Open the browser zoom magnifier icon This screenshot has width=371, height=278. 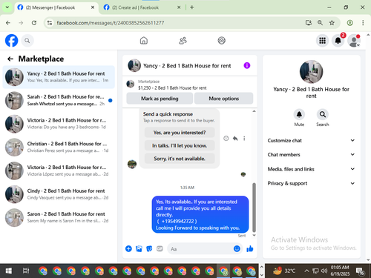coord(320,23)
